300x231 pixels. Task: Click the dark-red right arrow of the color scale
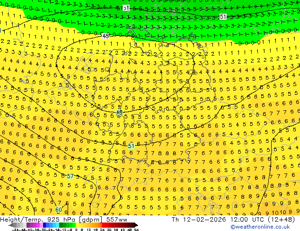(136, 225)
